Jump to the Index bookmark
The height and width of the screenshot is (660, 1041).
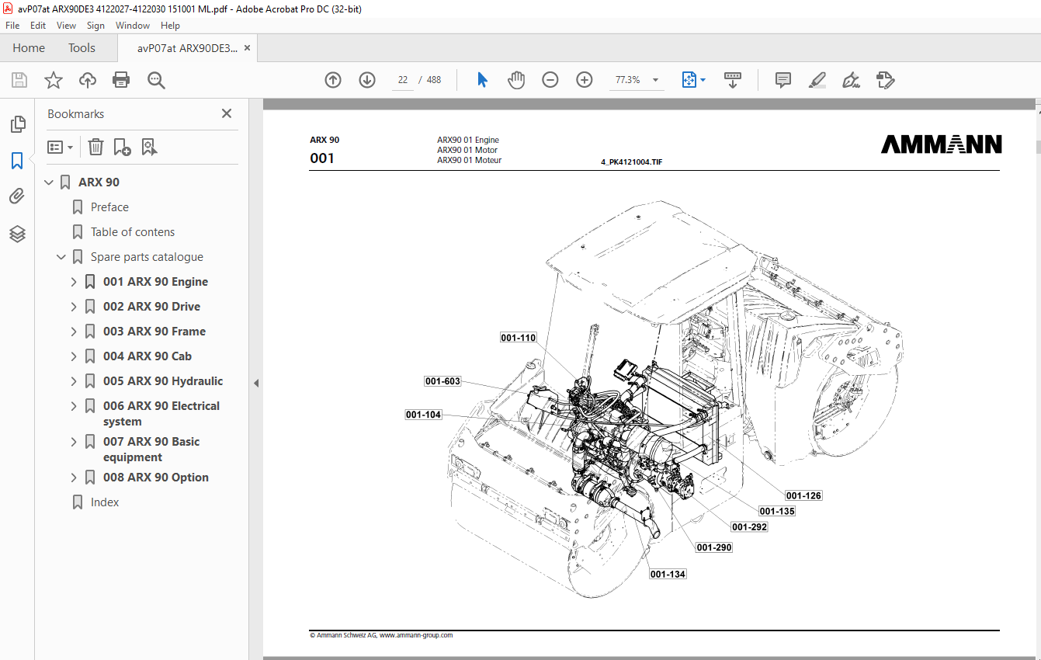(105, 502)
